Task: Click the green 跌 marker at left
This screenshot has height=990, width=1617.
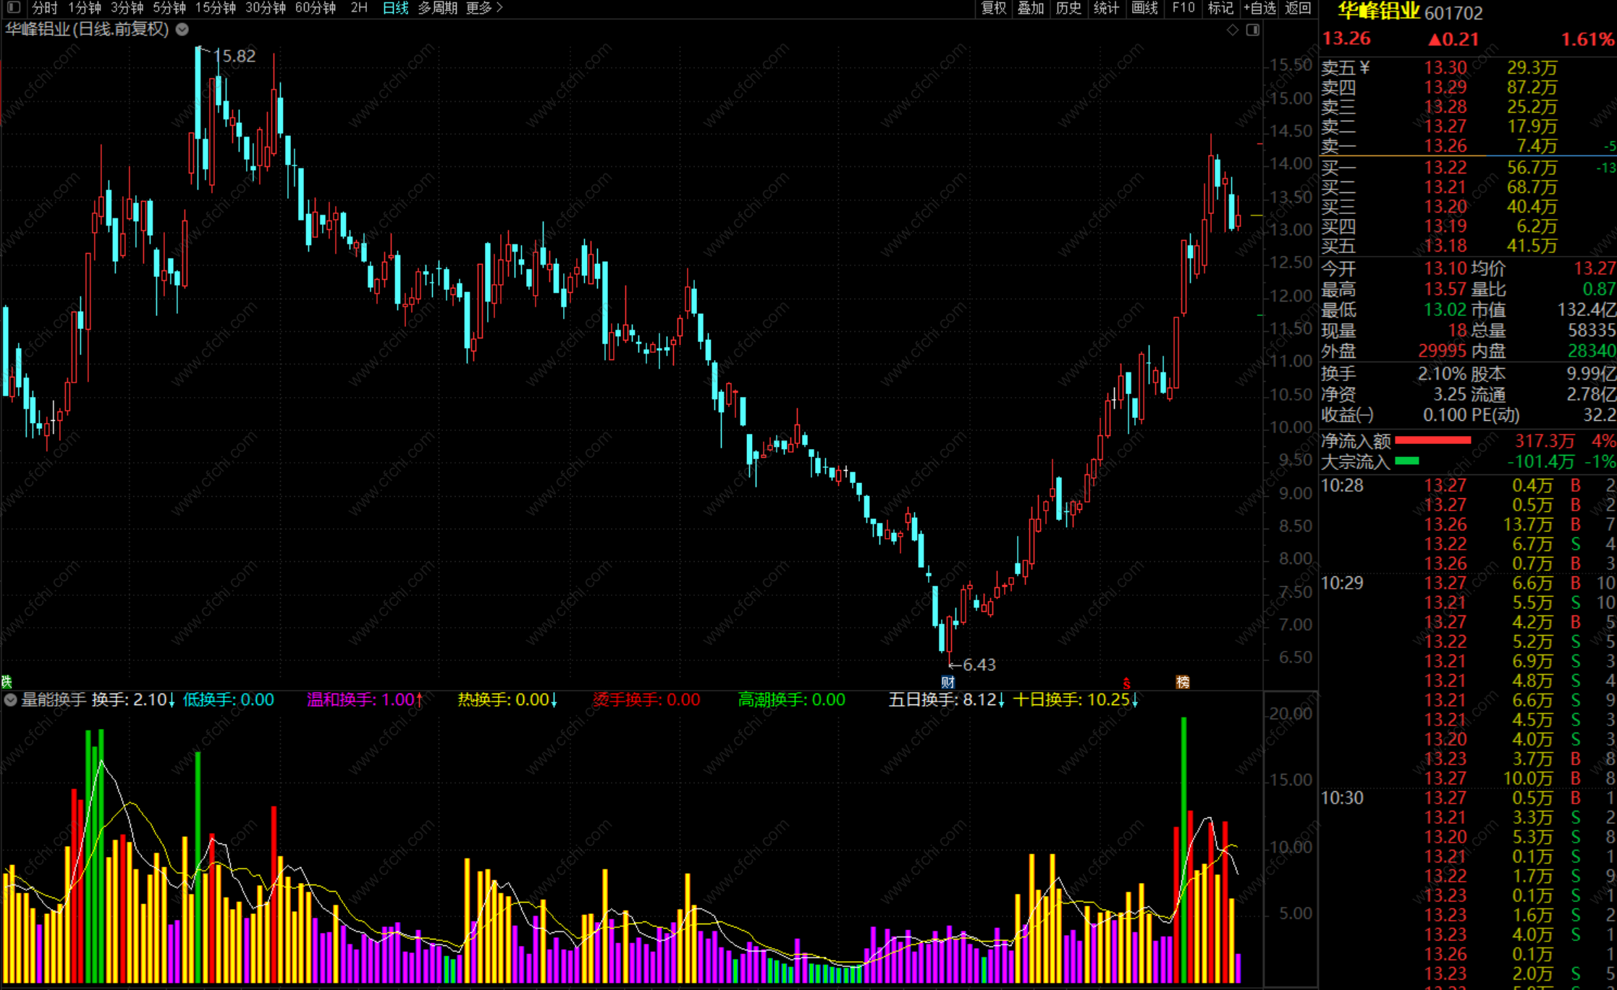Action: pyautogui.click(x=7, y=681)
